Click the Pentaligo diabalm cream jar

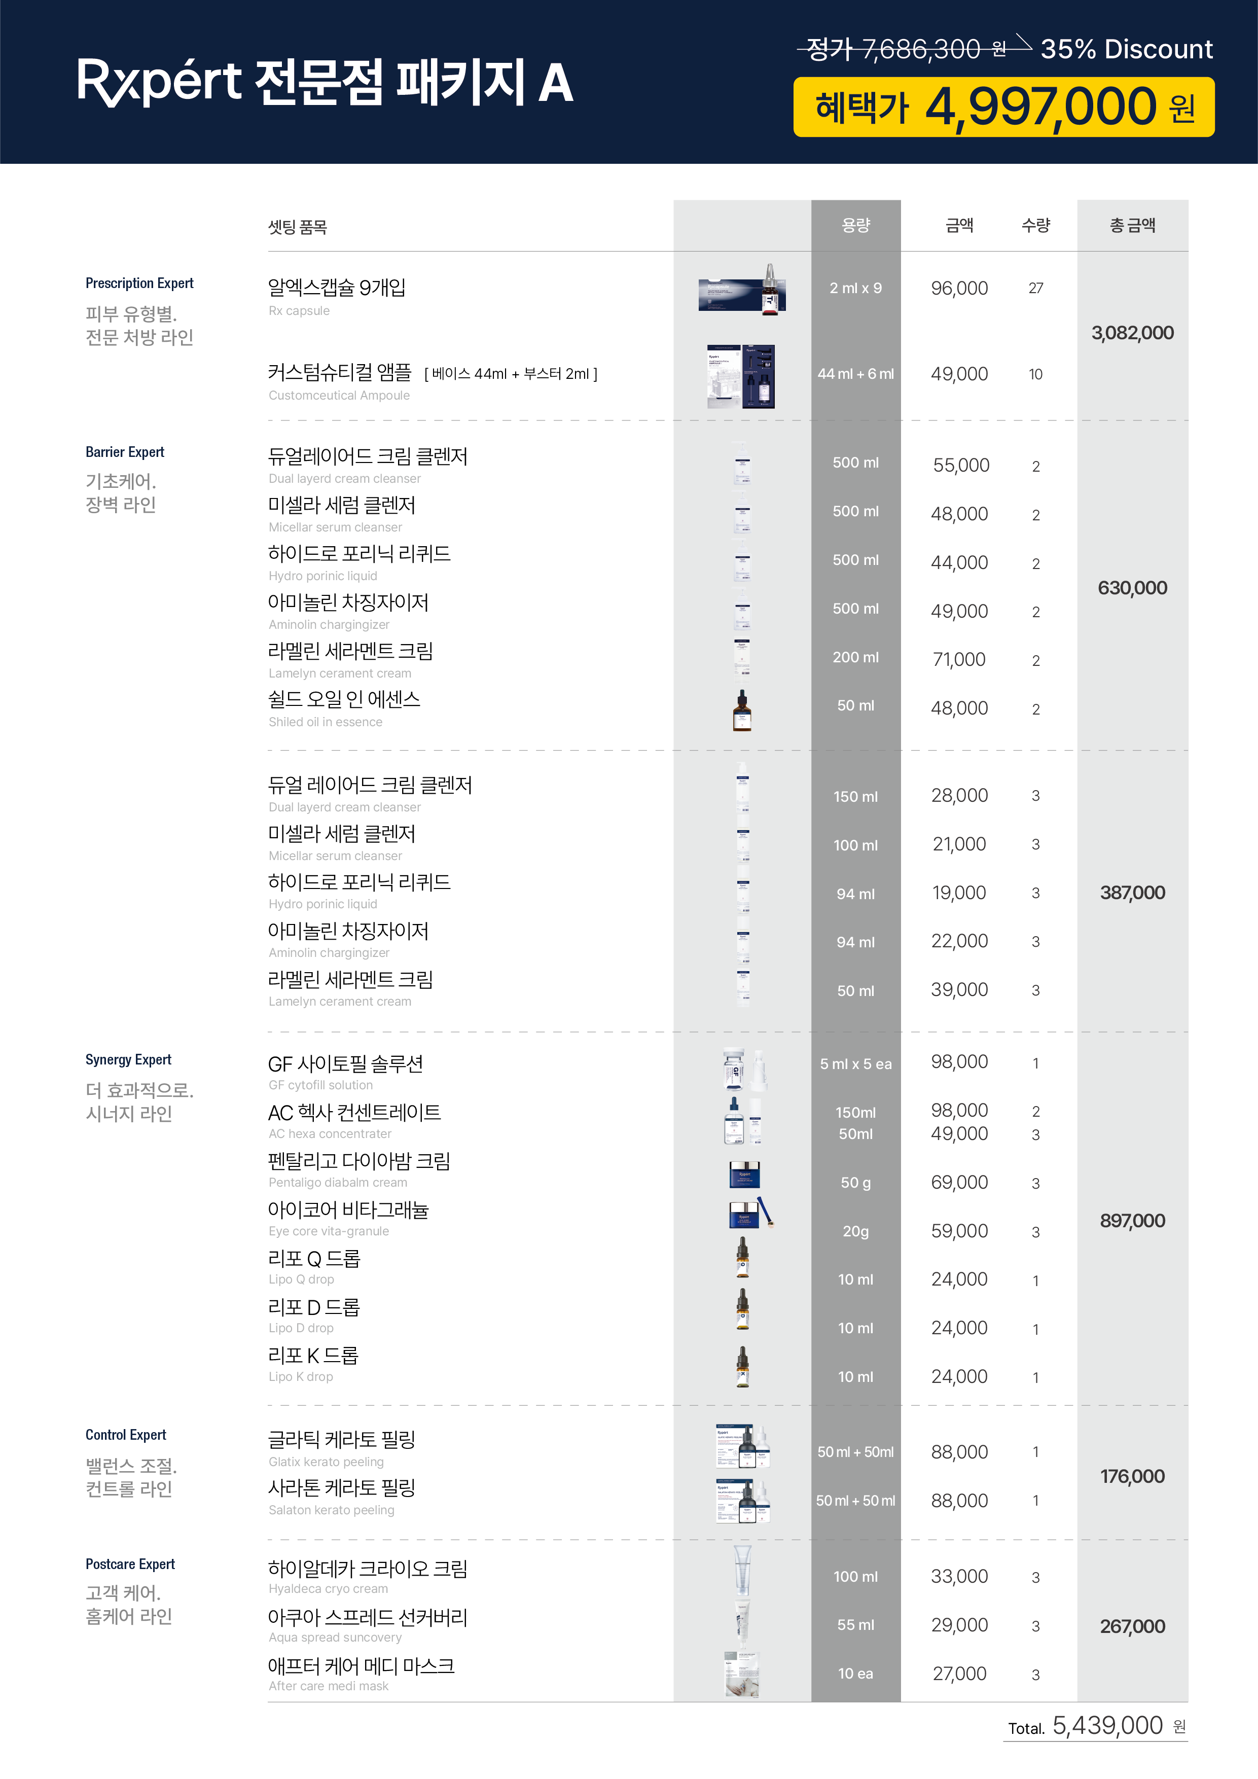click(744, 1176)
